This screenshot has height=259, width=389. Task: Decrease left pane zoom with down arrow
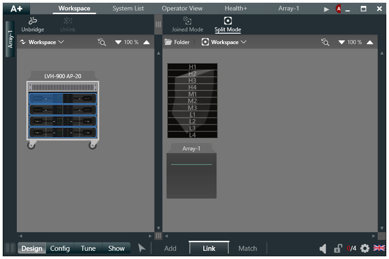pyautogui.click(x=118, y=42)
